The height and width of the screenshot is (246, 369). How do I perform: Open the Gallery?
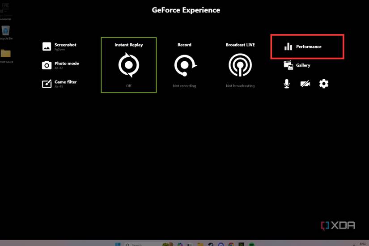(297, 65)
